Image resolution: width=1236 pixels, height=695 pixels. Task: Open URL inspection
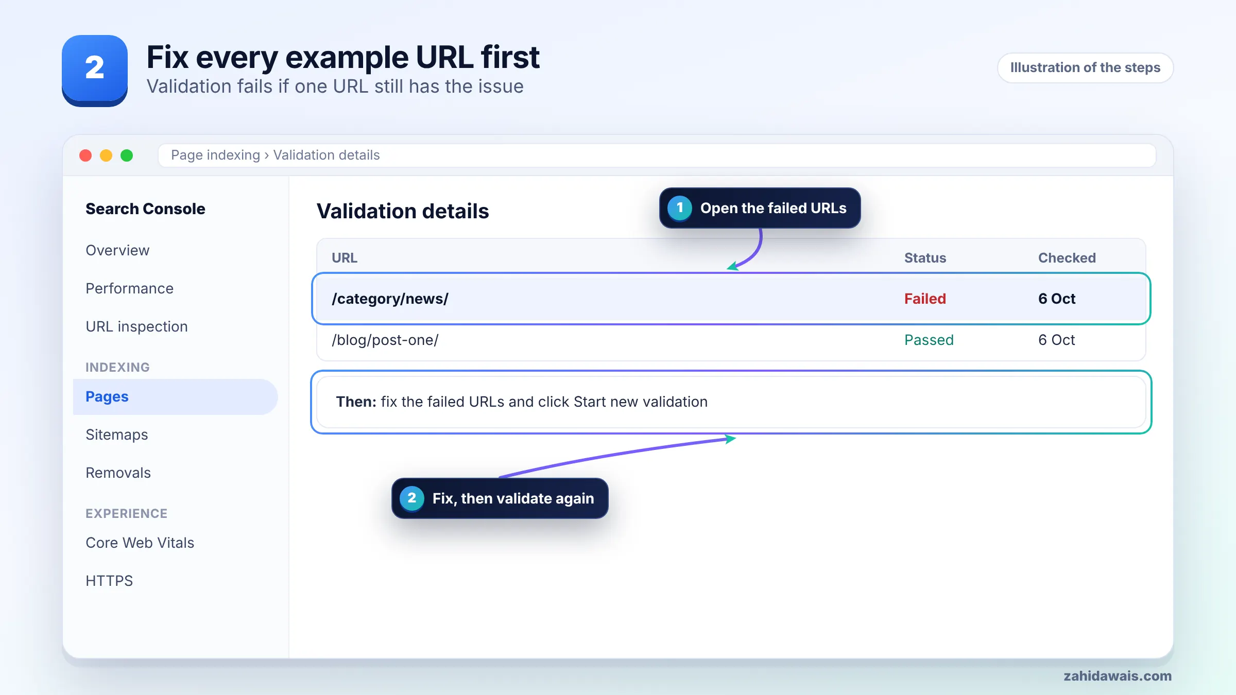pos(136,326)
